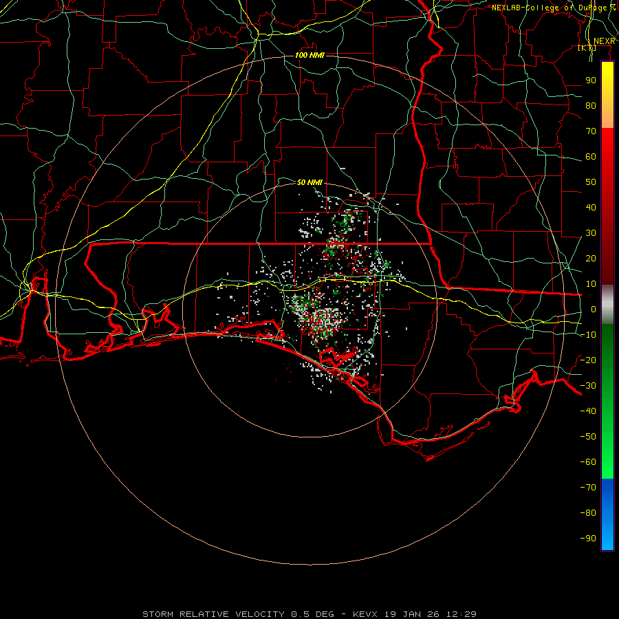Click "STORM RELATIVE VELOCITY" in the footer caption
Screen dimensions: 619x619
(213, 614)
